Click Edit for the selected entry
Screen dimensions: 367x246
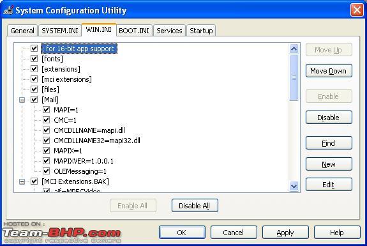[329, 185]
